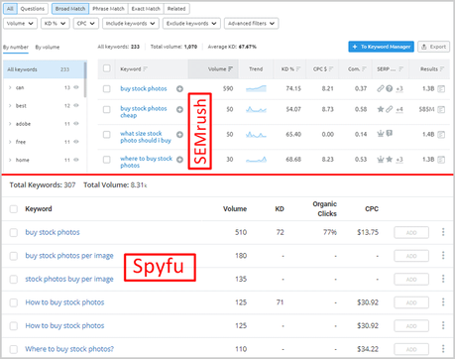Open the Exclude keywords dropdown
This screenshot has width=455, height=359.
click(191, 24)
